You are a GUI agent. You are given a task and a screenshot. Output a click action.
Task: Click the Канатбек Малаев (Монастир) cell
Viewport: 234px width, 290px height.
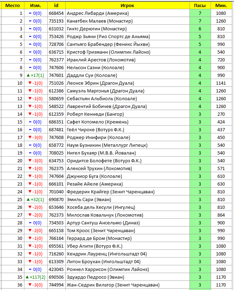pos(128,21)
